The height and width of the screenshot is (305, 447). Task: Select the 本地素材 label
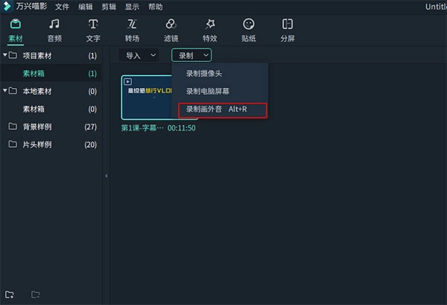pyautogui.click(x=37, y=91)
